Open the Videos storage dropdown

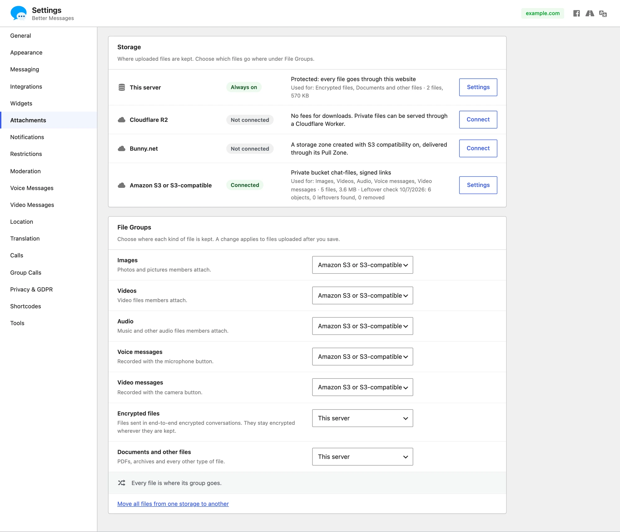362,295
